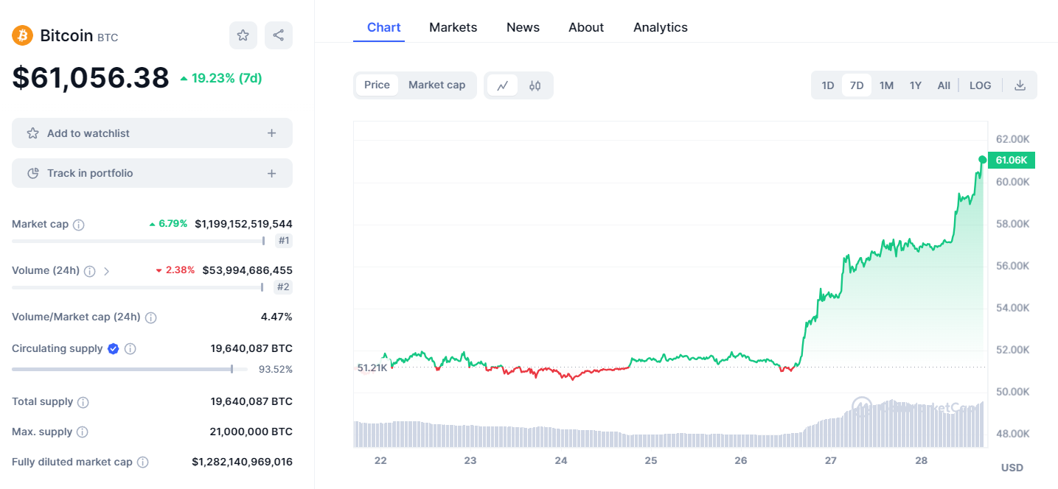Toggle LOG scale on chart

(x=981, y=85)
